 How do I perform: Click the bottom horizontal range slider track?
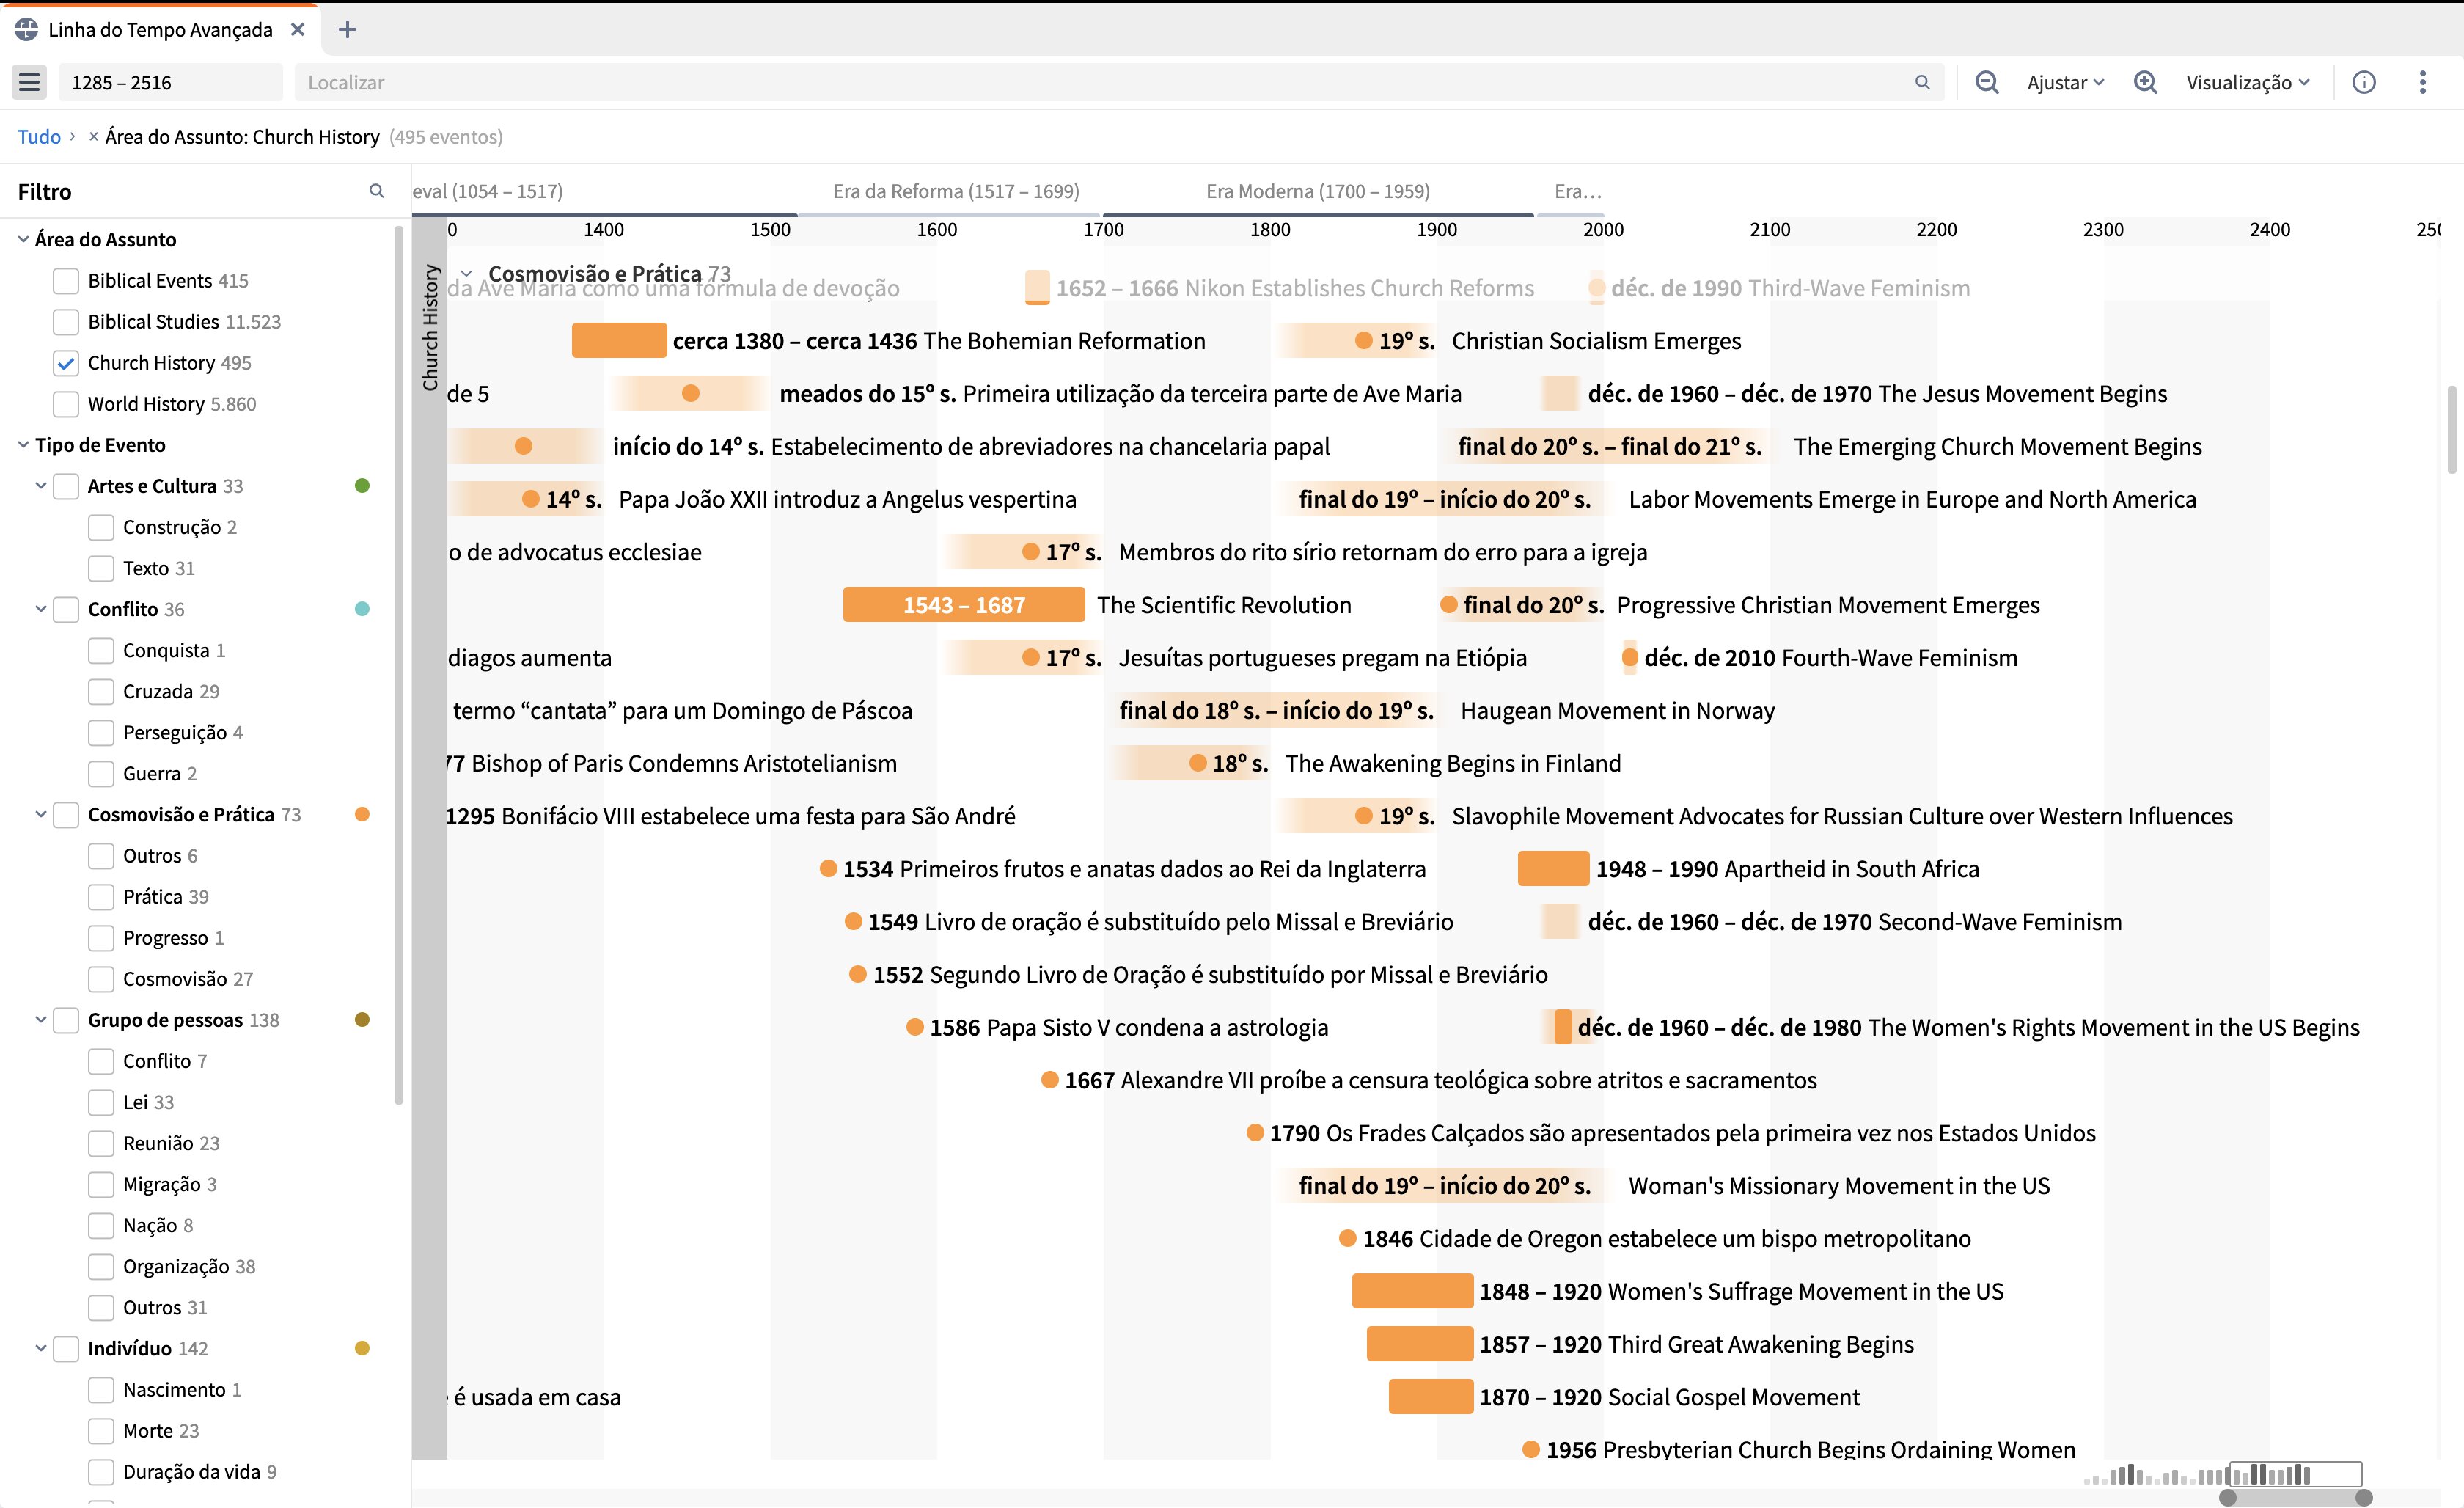pos(2295,1497)
